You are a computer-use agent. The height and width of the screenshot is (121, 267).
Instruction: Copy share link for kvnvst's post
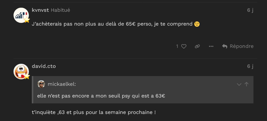click(x=197, y=46)
